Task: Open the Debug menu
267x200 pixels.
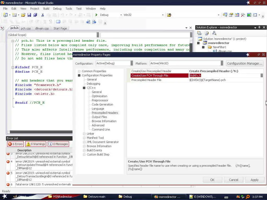Action: point(57,9)
